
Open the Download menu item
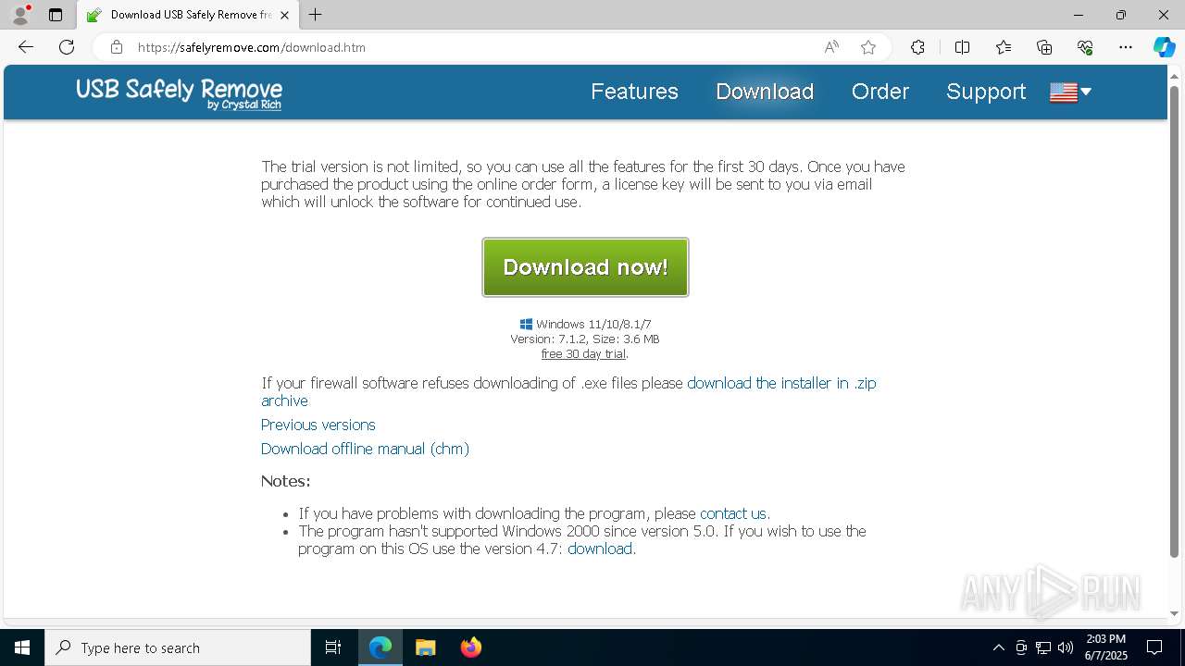point(765,92)
